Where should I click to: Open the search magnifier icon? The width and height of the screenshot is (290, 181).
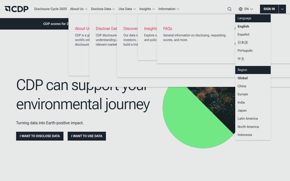(x=229, y=9)
